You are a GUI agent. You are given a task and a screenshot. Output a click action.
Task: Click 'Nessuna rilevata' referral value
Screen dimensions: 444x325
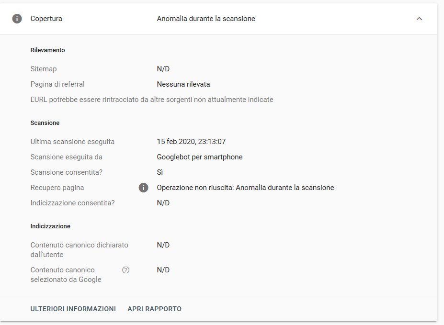[x=183, y=84]
